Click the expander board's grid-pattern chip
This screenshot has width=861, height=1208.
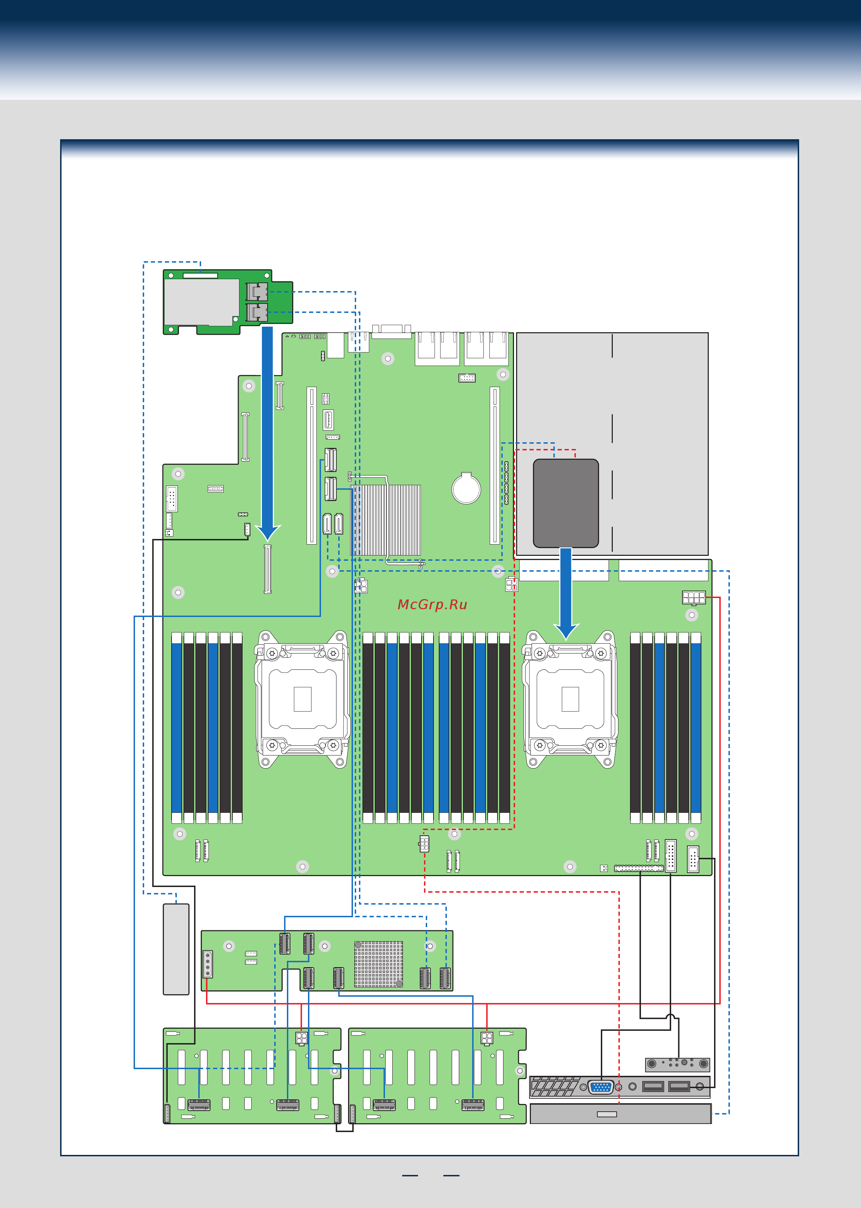(379, 964)
